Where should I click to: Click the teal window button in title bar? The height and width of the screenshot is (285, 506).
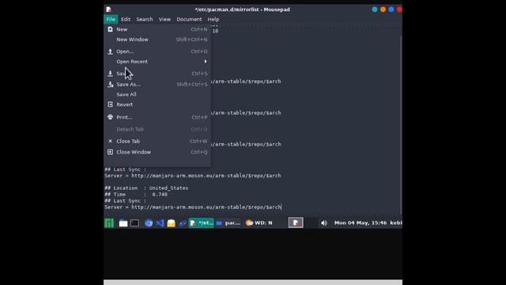(x=374, y=9)
